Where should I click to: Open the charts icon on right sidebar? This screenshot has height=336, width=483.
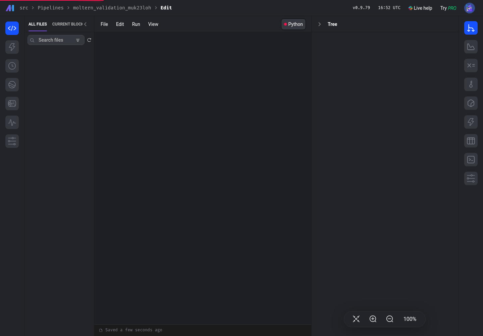tap(471, 47)
